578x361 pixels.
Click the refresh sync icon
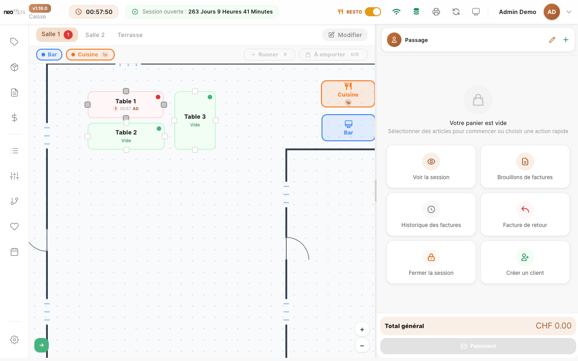point(456,12)
